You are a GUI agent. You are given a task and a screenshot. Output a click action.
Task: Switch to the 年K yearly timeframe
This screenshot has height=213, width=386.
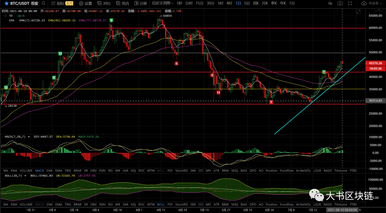[x=283, y=3]
